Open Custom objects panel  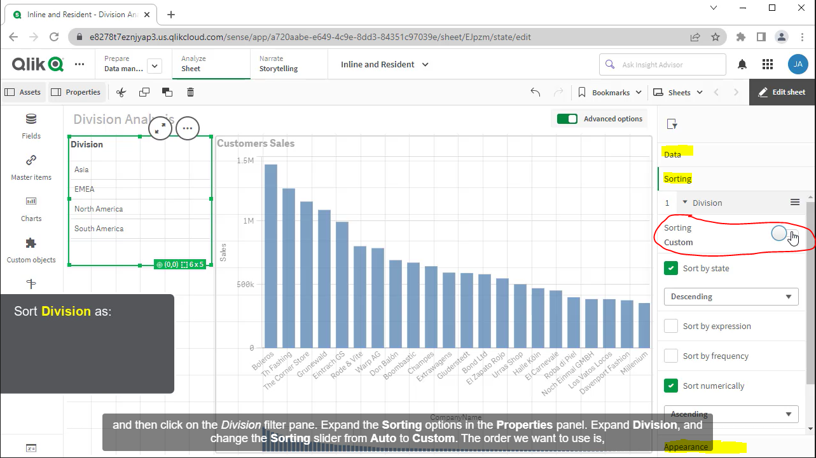pos(31,250)
